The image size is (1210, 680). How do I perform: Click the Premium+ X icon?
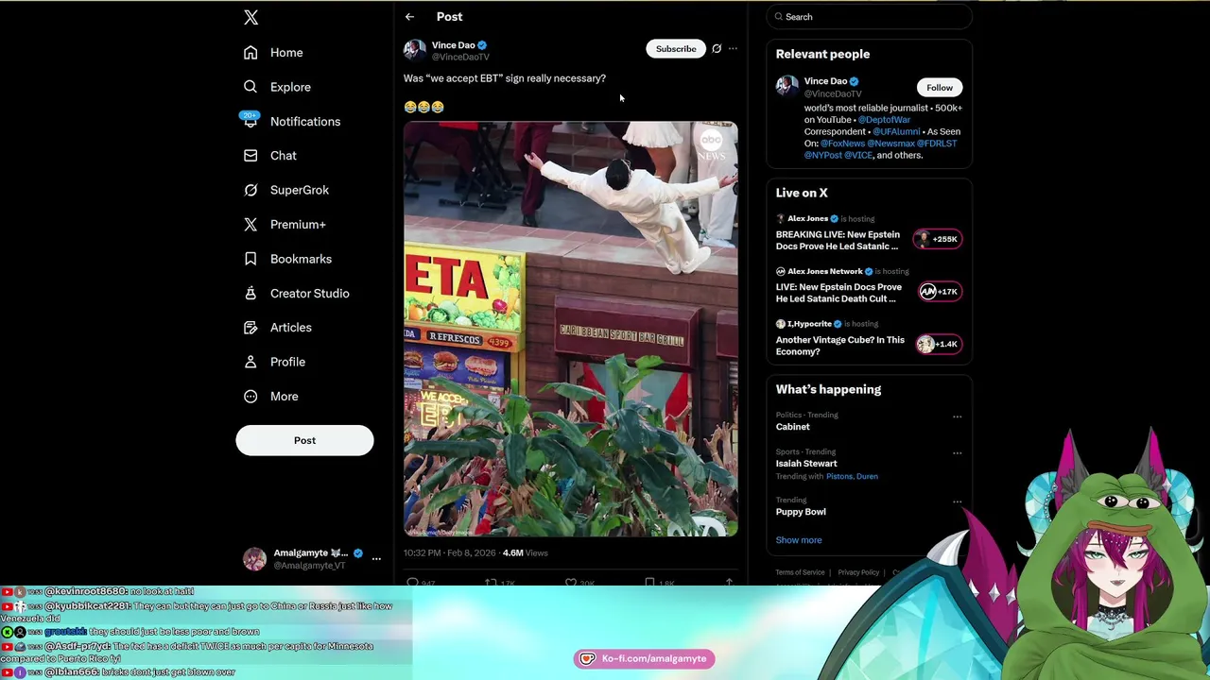pos(251,225)
